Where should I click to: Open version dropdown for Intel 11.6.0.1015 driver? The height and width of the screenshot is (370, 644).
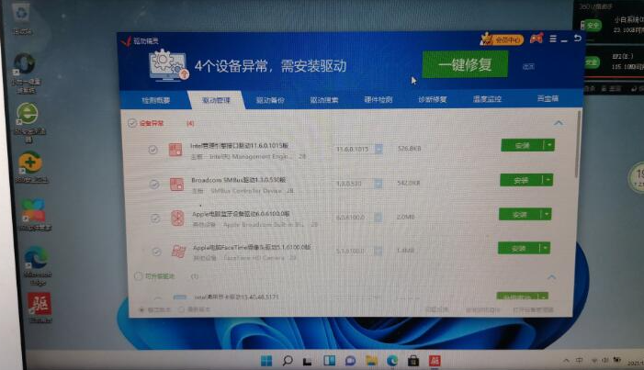tap(378, 149)
